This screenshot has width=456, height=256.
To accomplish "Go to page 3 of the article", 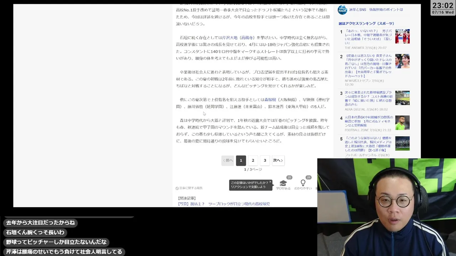I will 265,160.
